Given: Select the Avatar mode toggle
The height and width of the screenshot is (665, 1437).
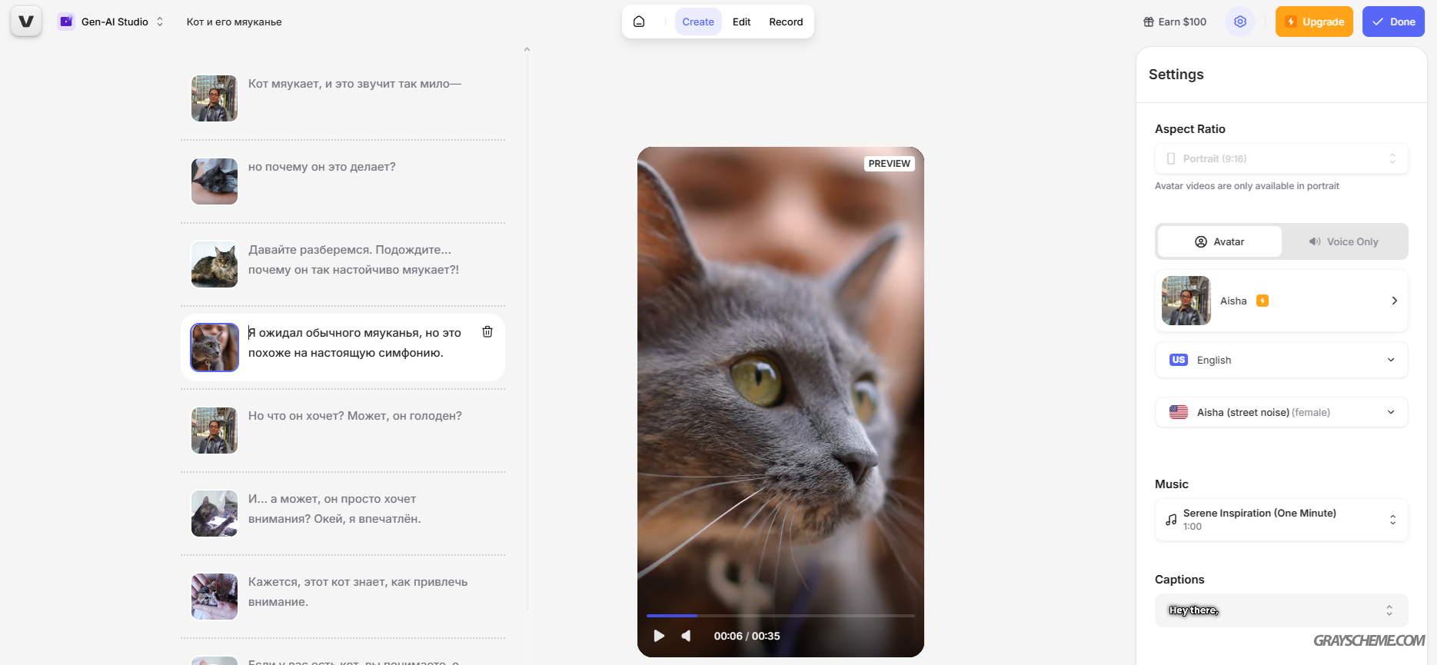Looking at the screenshot, I should click(1219, 241).
